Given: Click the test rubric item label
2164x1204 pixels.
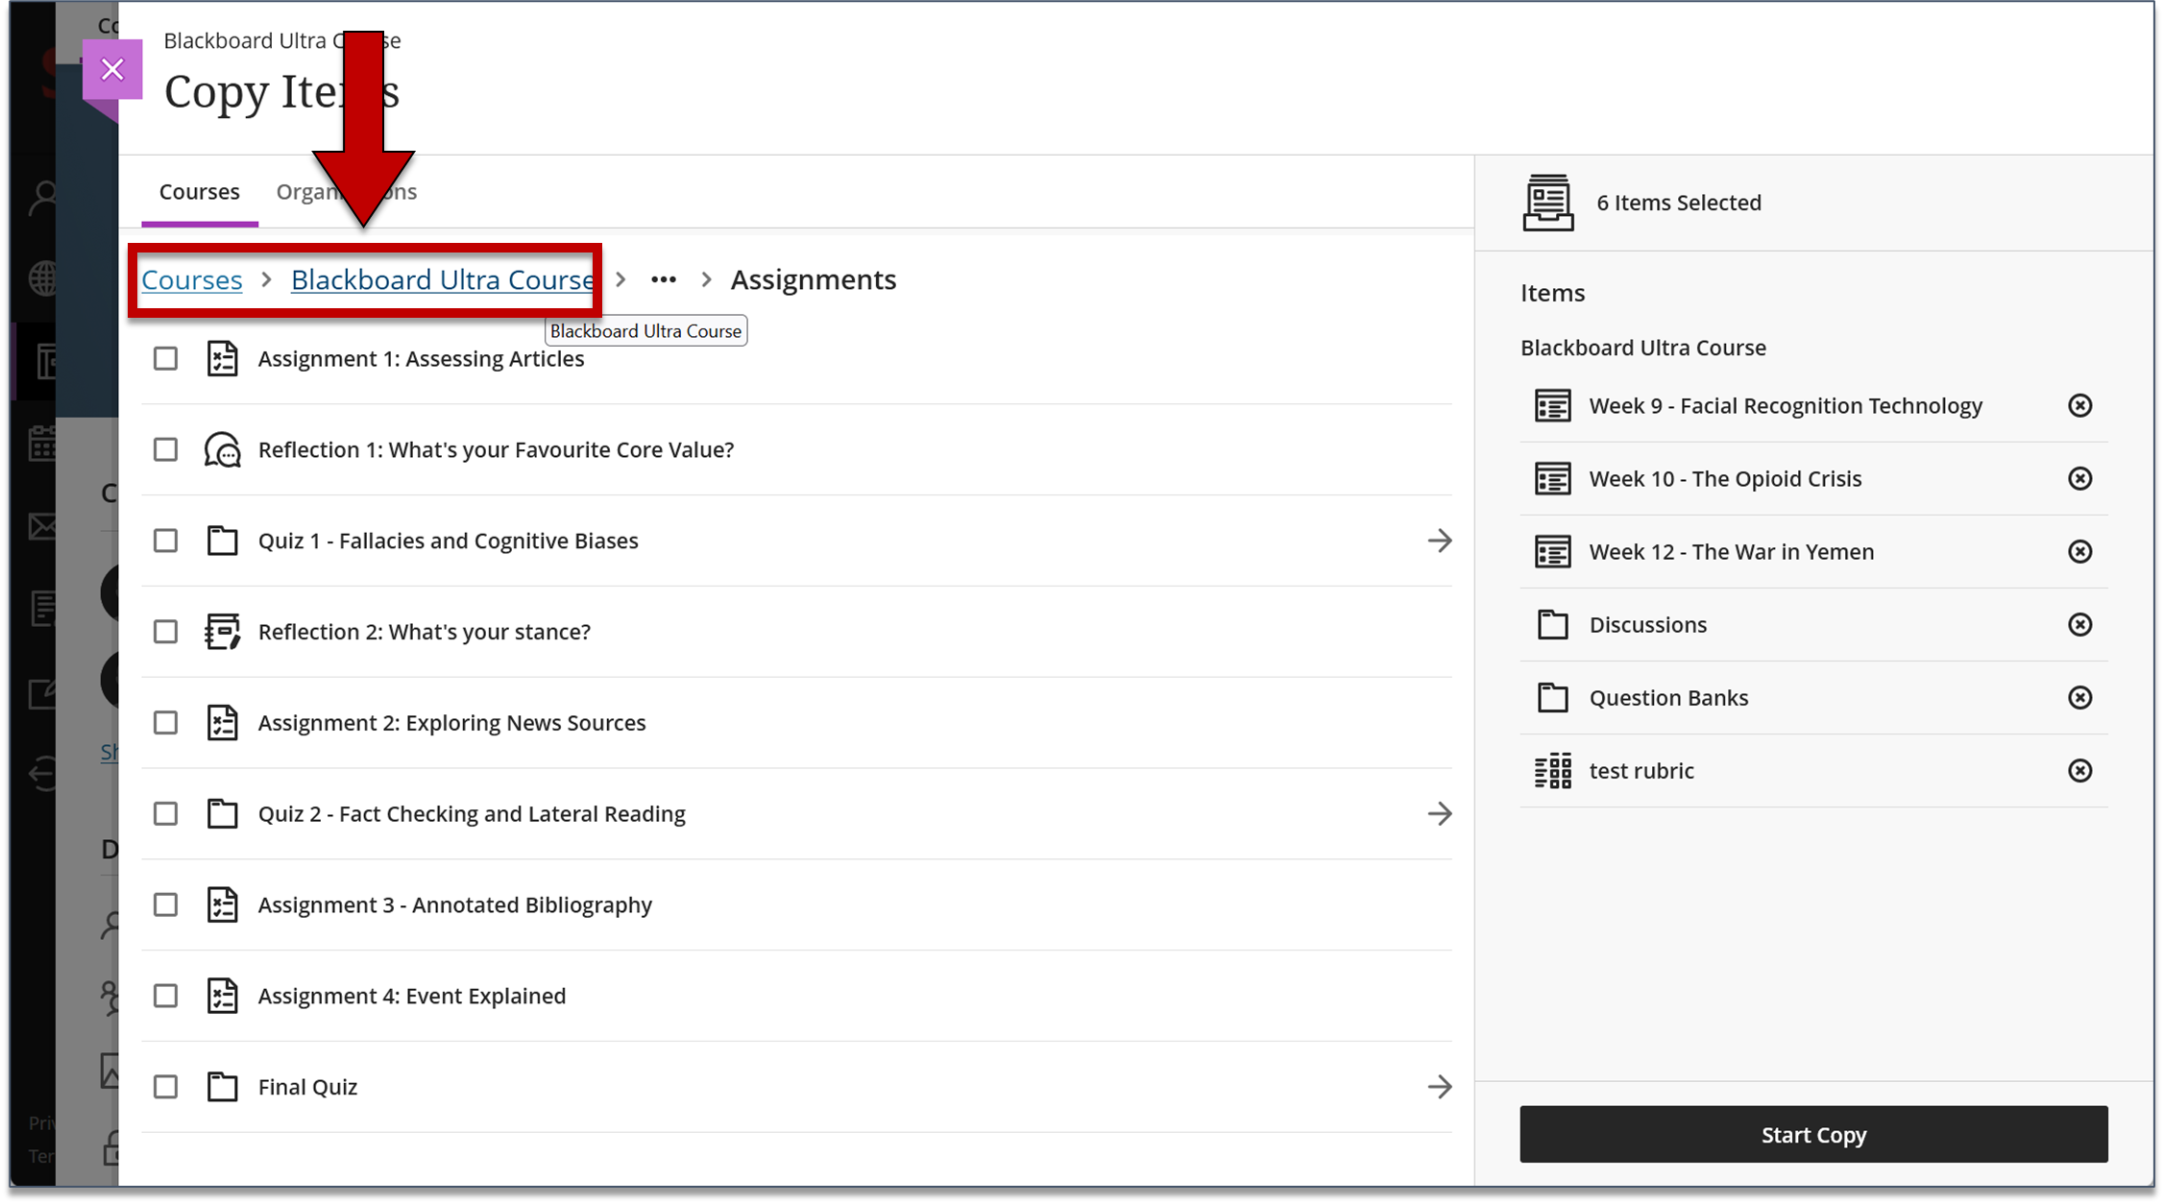Looking at the screenshot, I should click(x=1641, y=770).
